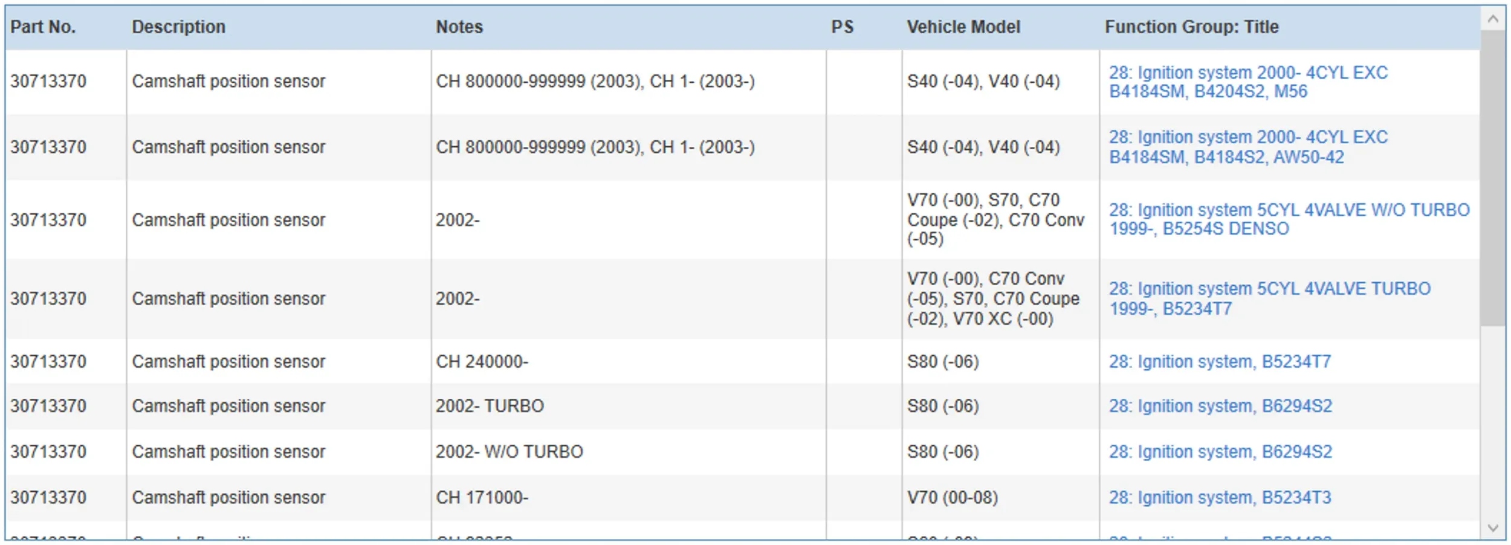Screen dimensions: 1511x545
Task: Open the B6294S2 link in the 2002- TURBO row
Action: [x=1220, y=406]
